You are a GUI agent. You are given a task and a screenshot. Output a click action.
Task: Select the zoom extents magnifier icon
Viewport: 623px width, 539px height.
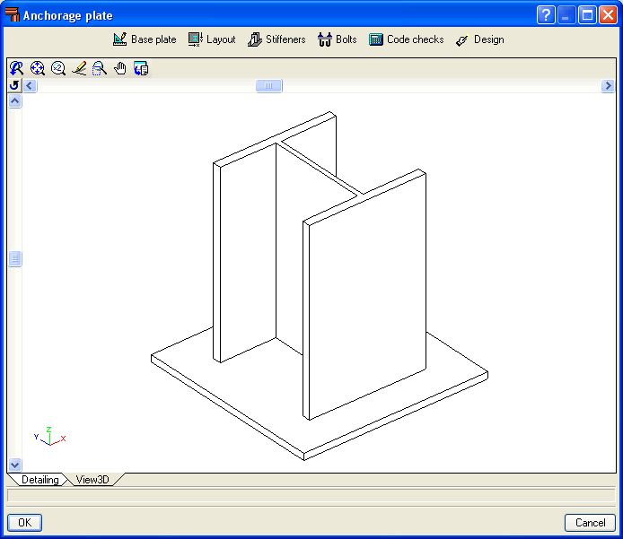(x=38, y=68)
